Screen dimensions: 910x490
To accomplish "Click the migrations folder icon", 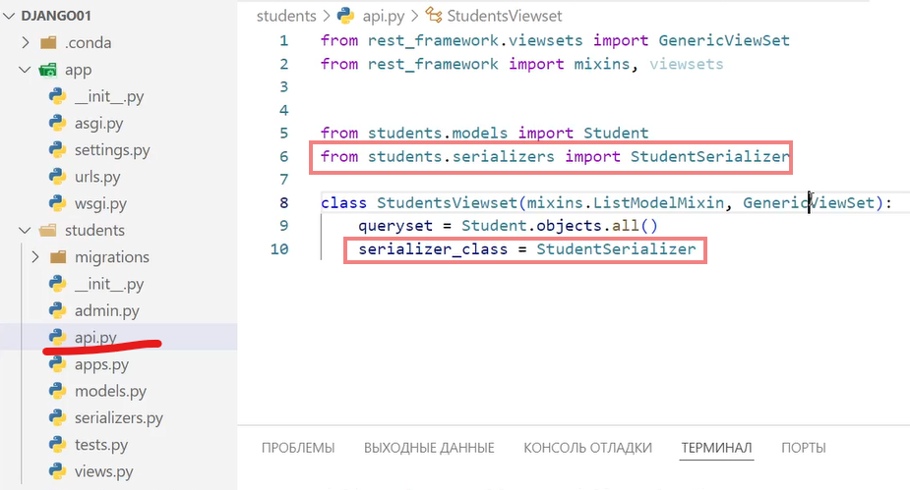I will (x=57, y=257).
